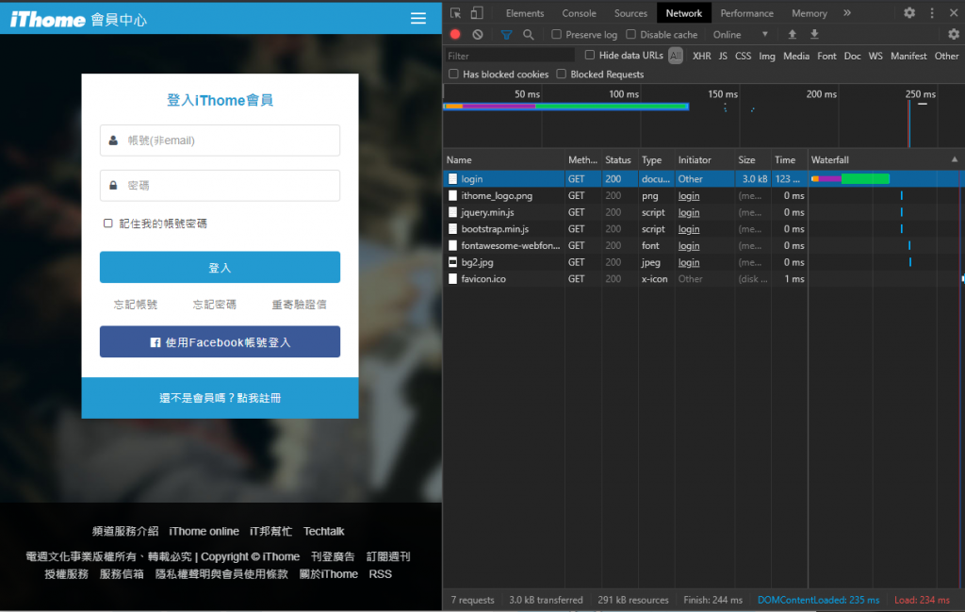Screen dimensions: 965x612
Task: Open 忘記密碼 forgot password link
Action: pyautogui.click(x=214, y=305)
